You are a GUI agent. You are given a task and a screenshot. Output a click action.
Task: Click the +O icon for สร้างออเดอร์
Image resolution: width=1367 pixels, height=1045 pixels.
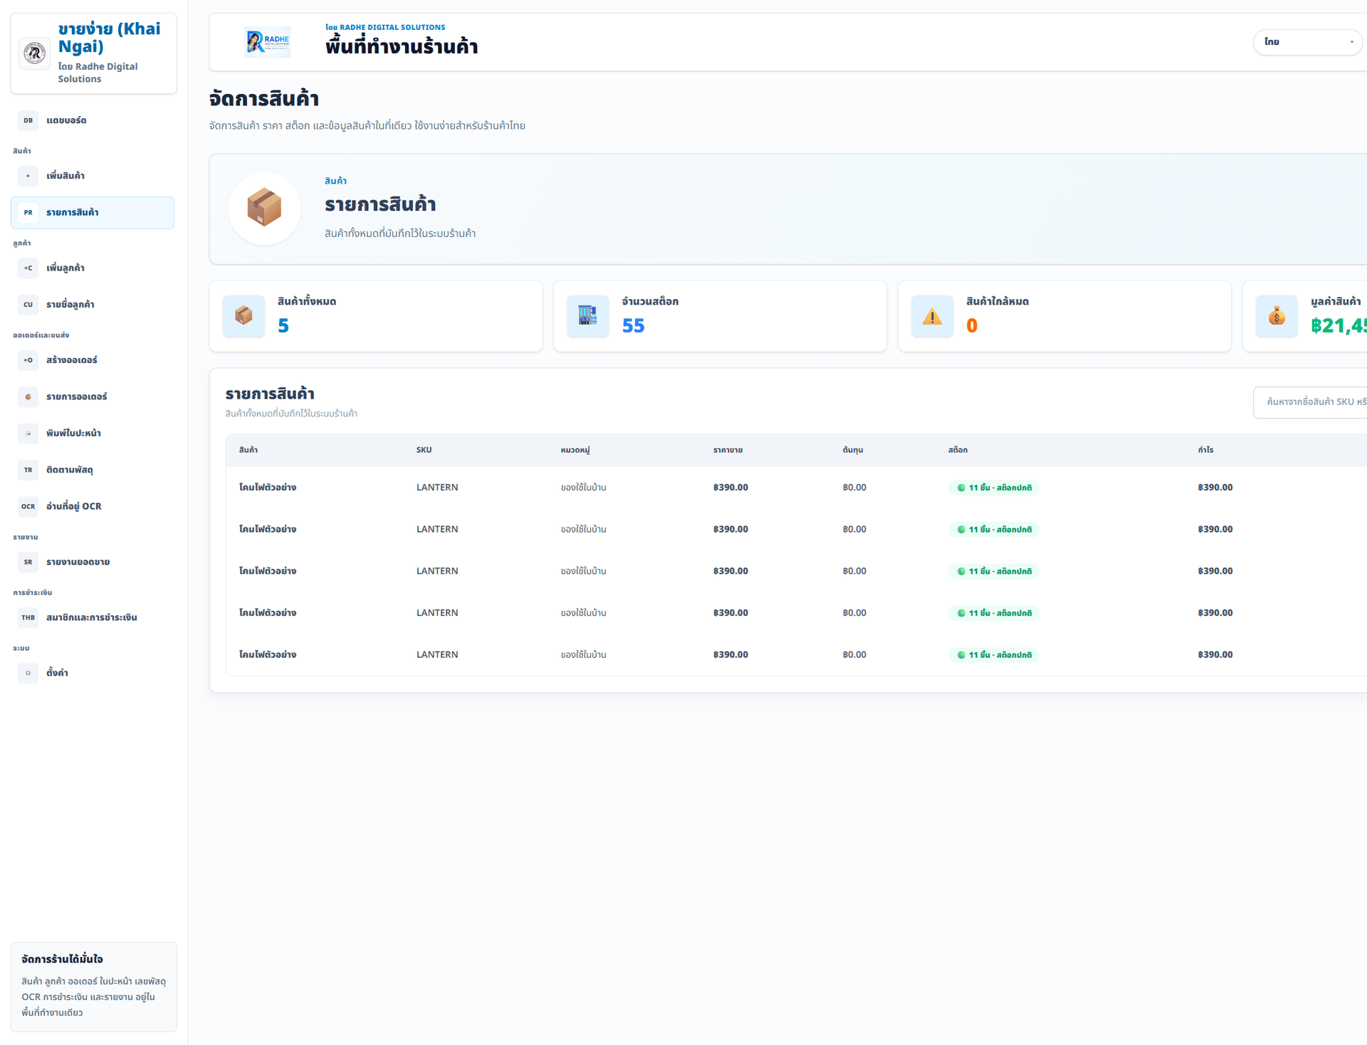tap(28, 360)
